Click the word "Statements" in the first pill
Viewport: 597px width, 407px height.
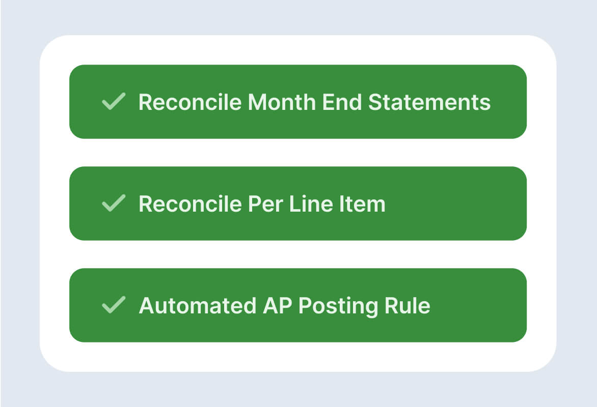tap(429, 102)
